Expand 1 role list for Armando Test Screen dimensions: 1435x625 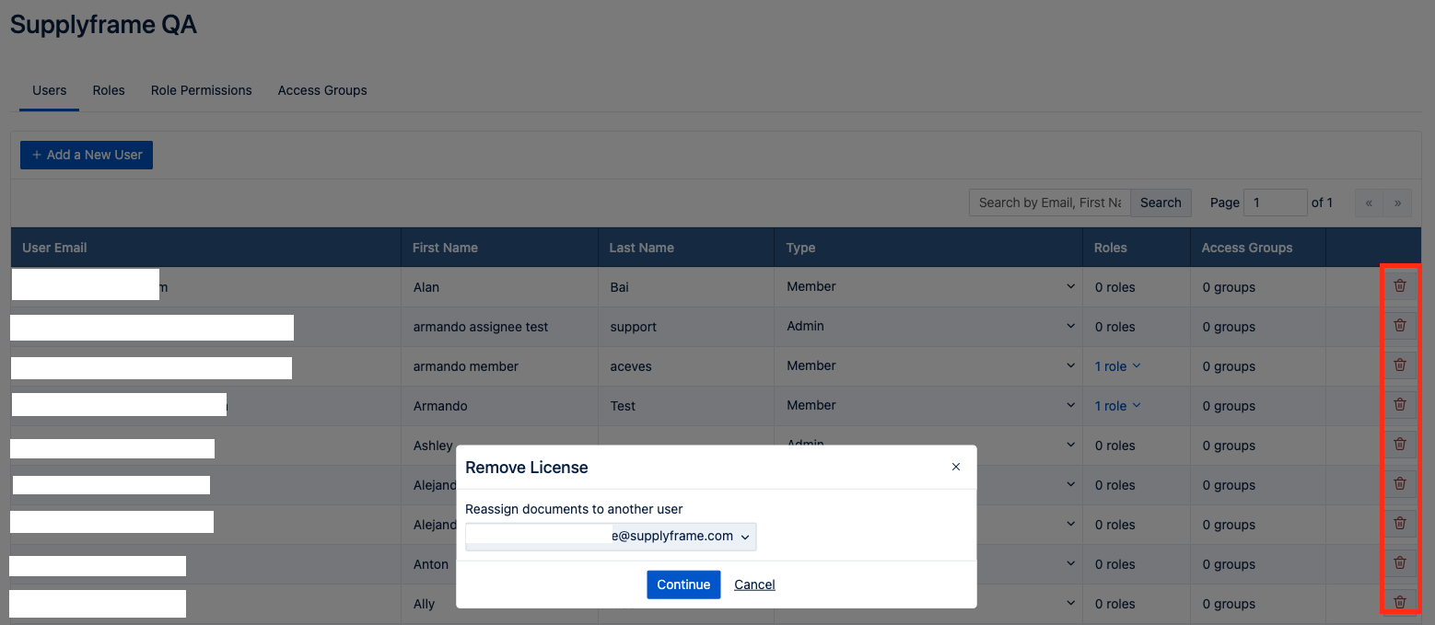pyautogui.click(x=1117, y=406)
